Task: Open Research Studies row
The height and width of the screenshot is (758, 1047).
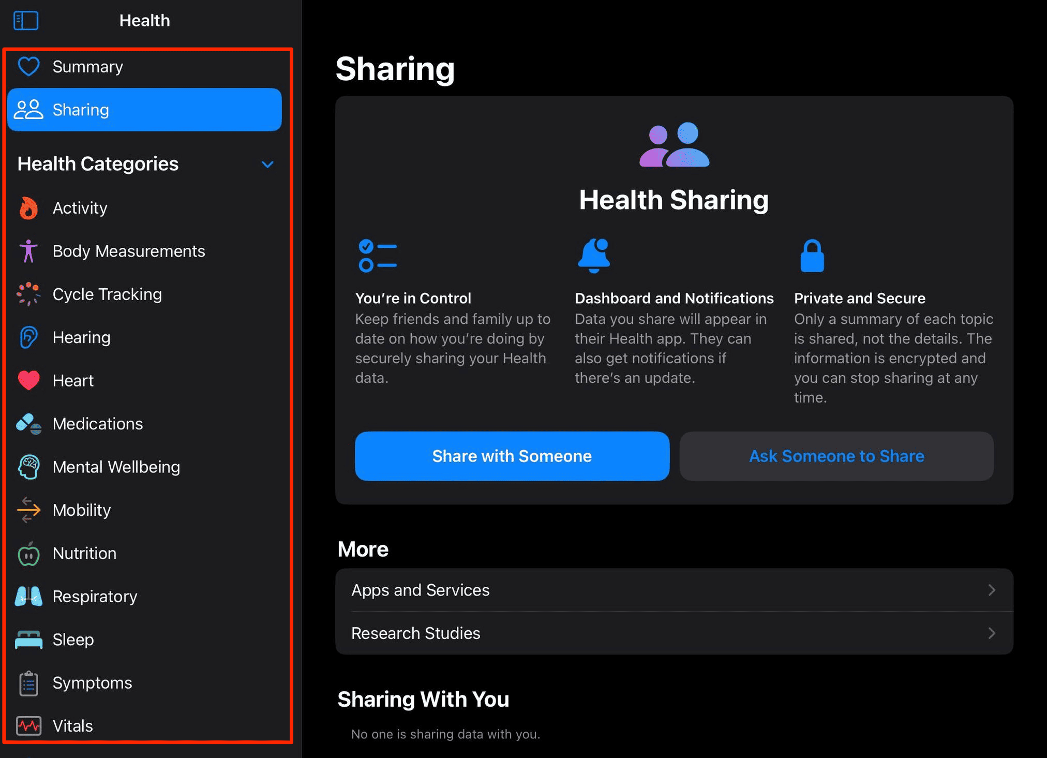Action: coord(674,633)
